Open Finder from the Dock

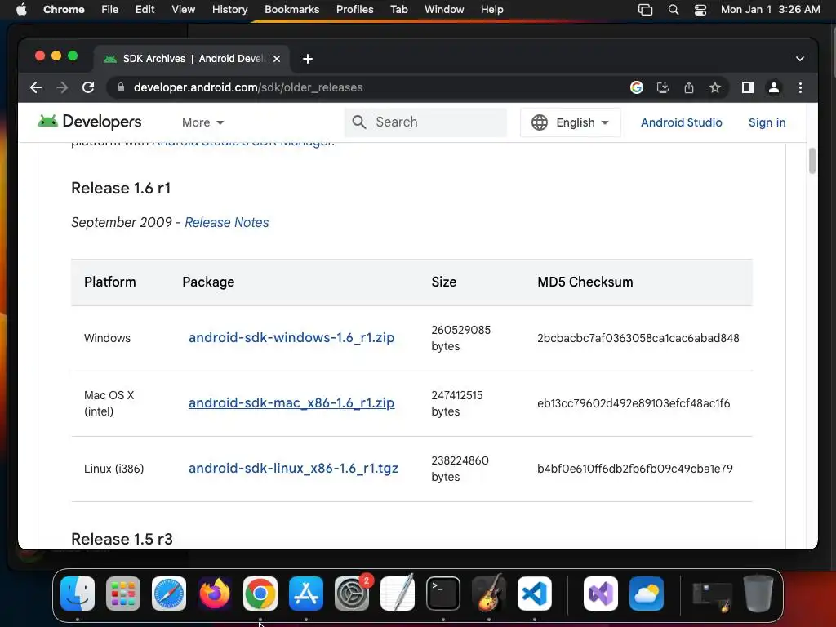[78, 593]
